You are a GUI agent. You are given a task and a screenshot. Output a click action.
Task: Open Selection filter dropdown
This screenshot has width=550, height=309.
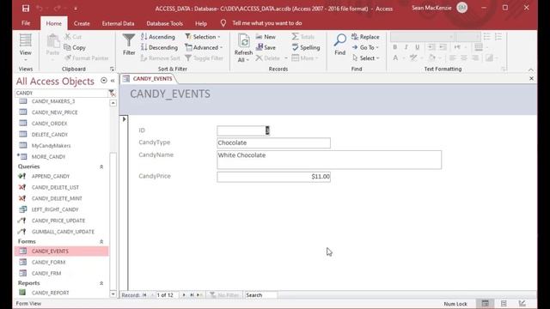203,37
